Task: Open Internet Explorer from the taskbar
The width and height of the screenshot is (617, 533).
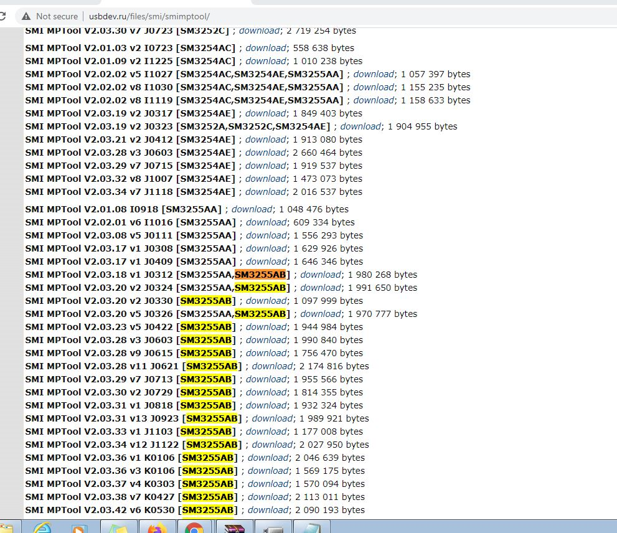Action: [42, 528]
